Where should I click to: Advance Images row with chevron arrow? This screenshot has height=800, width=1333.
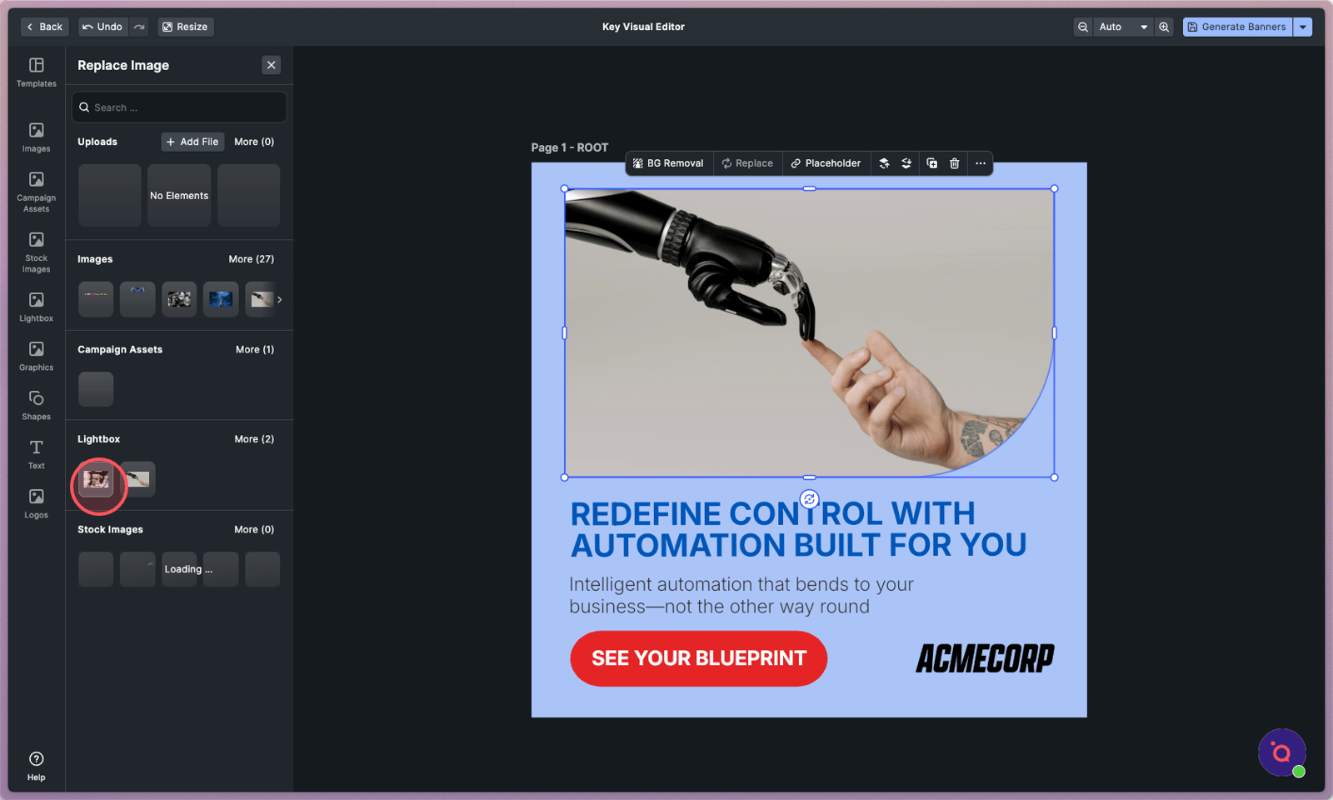(x=279, y=299)
